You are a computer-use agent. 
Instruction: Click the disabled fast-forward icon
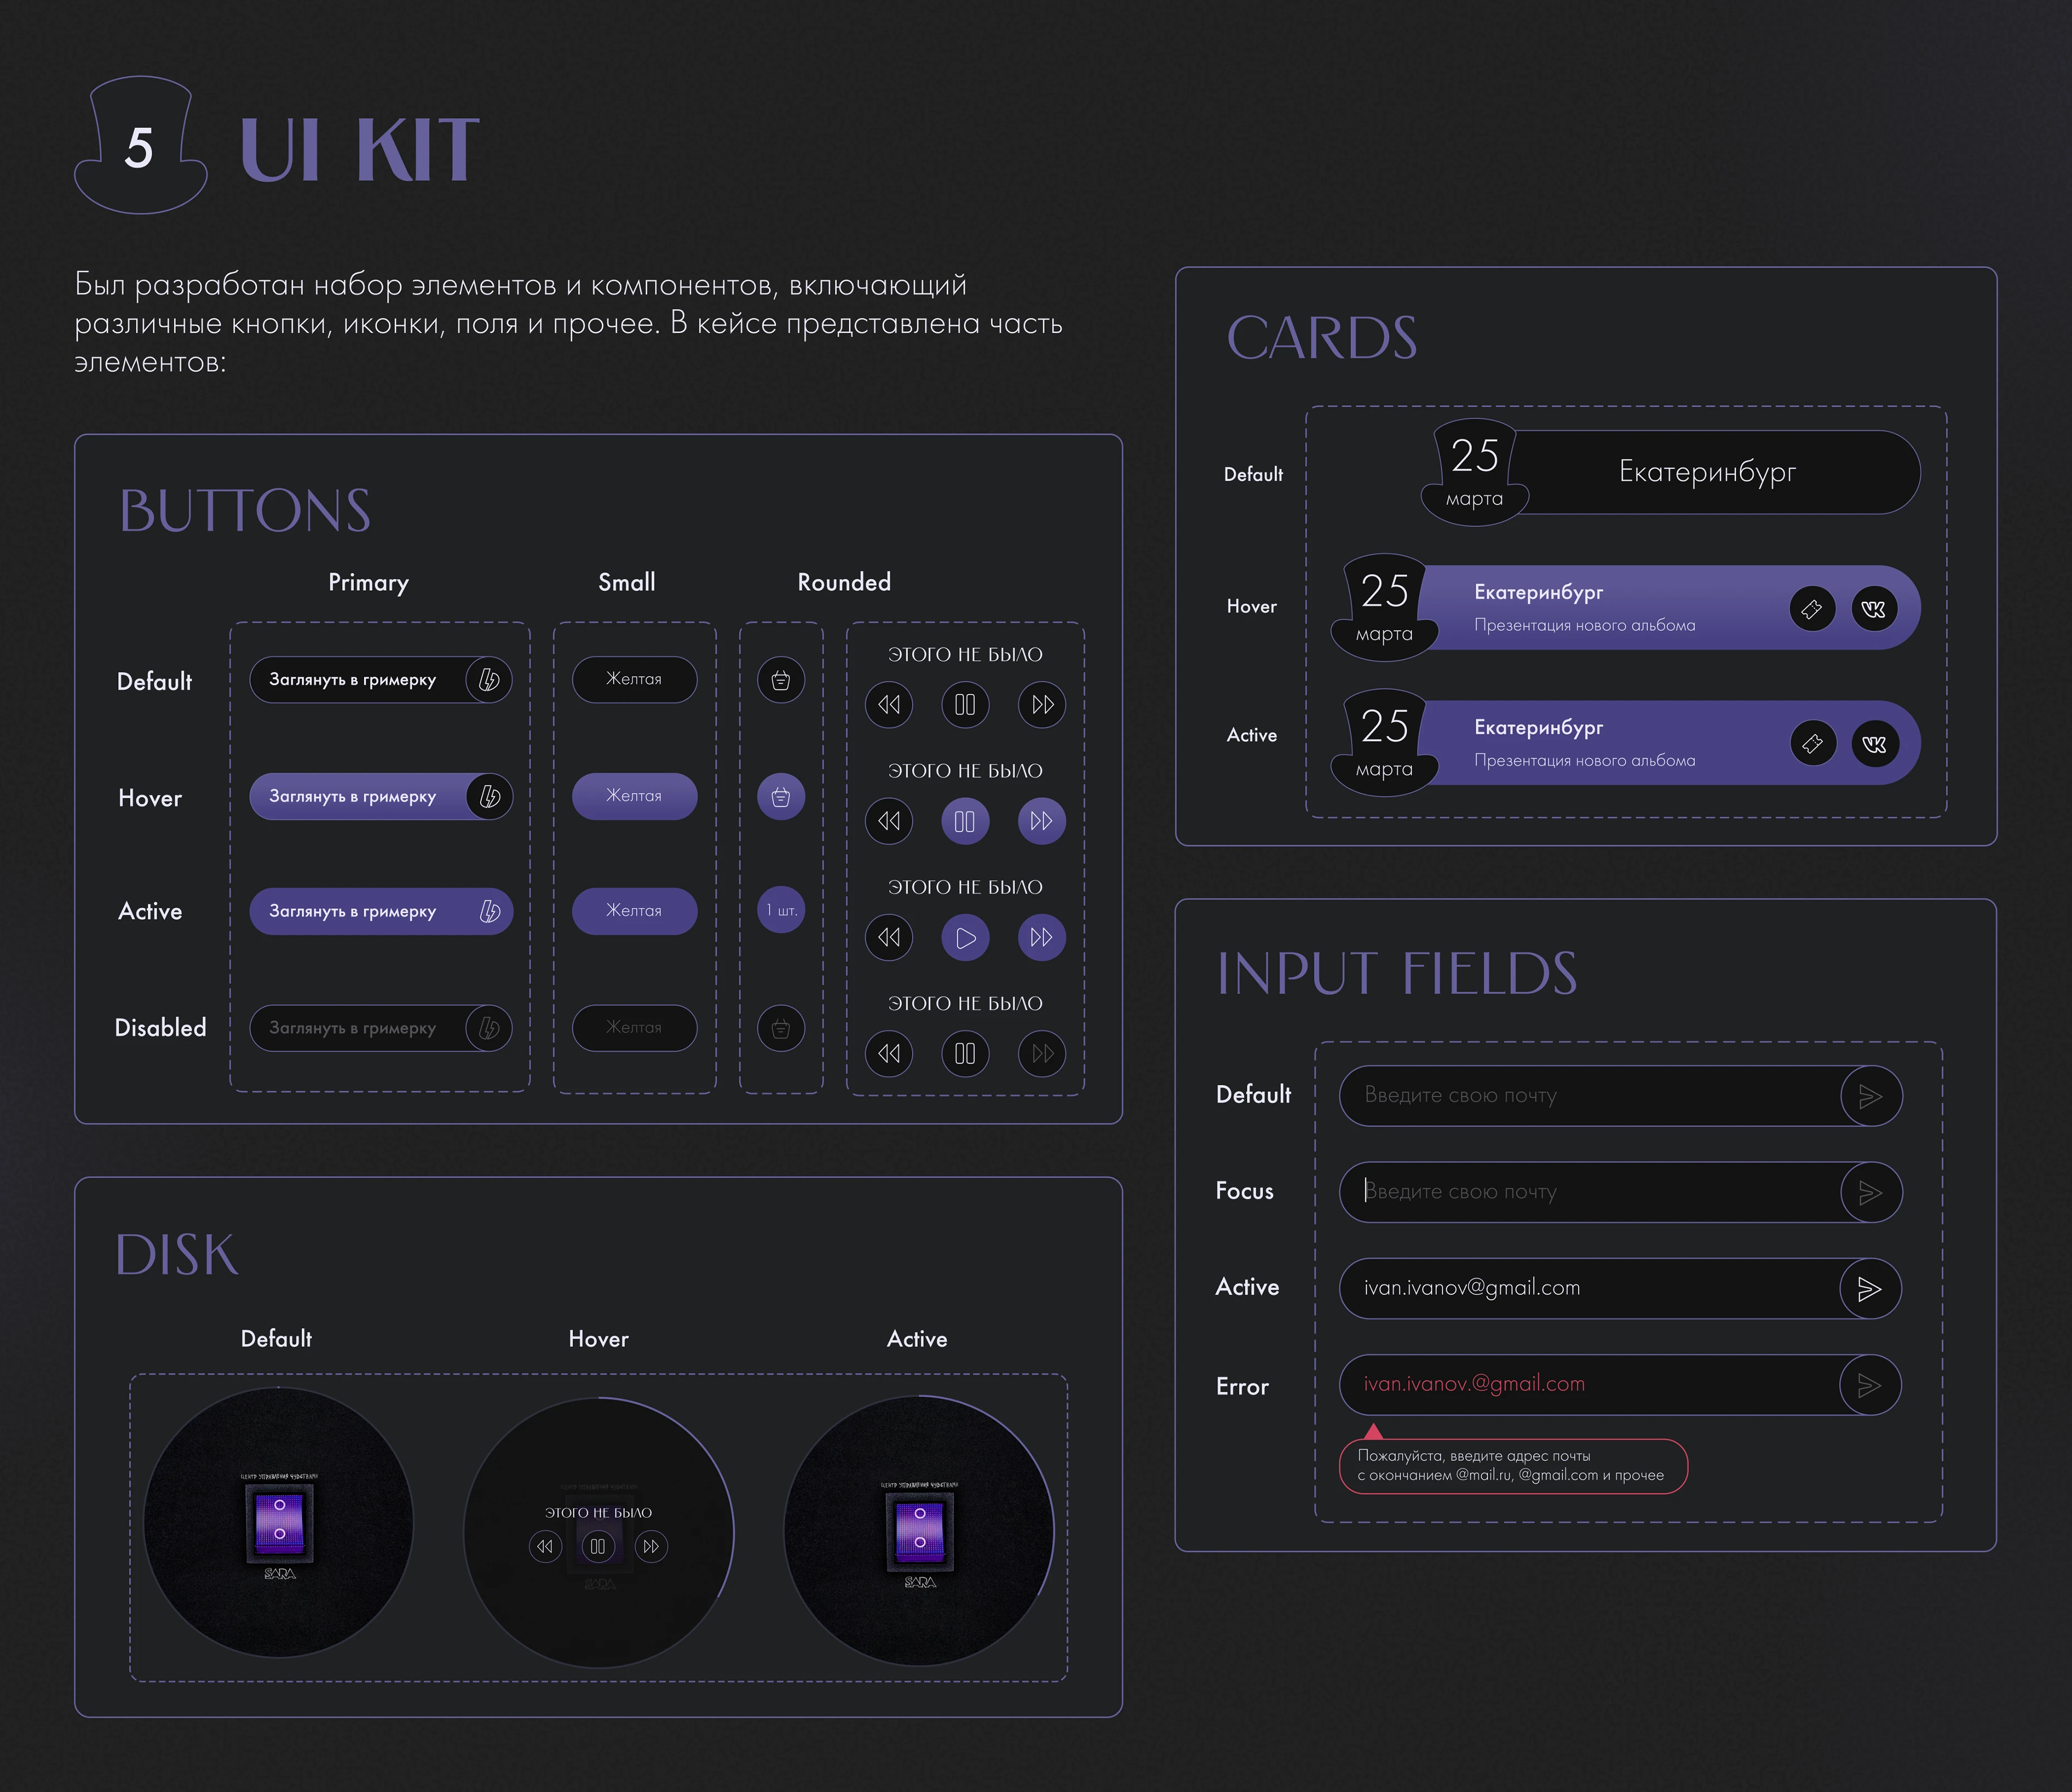[x=1042, y=1053]
